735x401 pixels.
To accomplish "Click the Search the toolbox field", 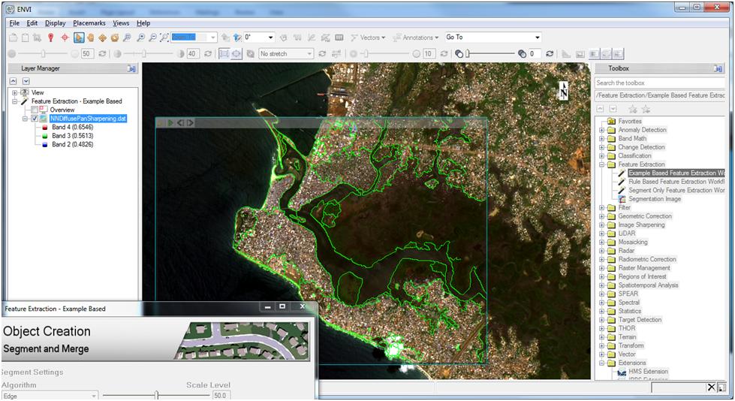I will tap(659, 83).
